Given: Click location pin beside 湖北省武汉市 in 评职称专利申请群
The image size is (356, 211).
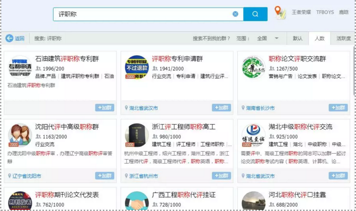Looking at the screenshot, I should click(x=126, y=108).
